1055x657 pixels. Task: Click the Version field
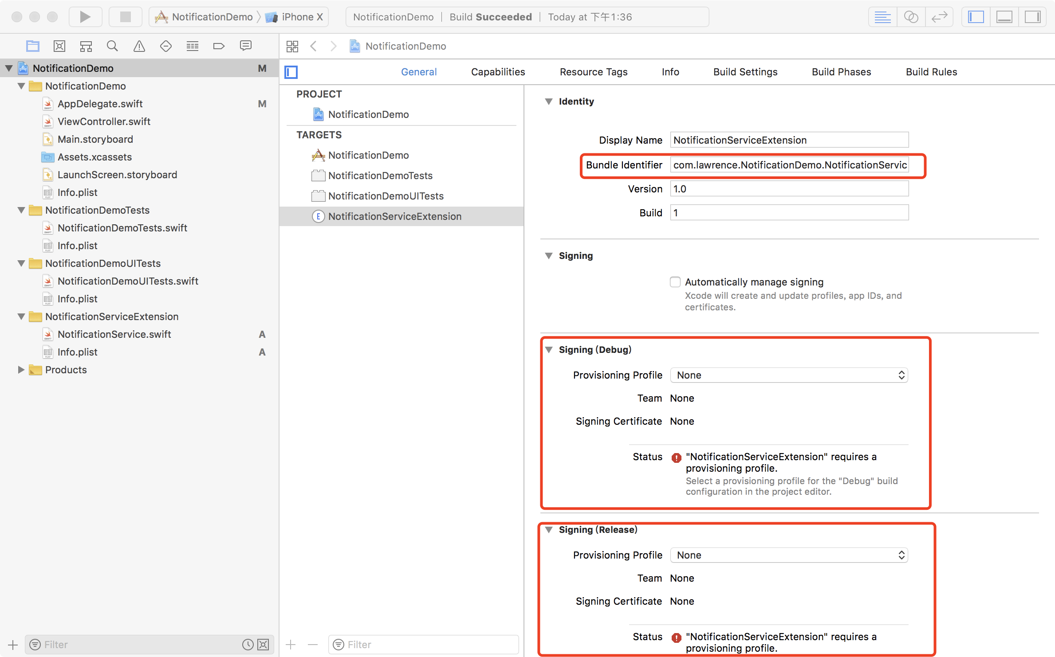[x=789, y=189]
